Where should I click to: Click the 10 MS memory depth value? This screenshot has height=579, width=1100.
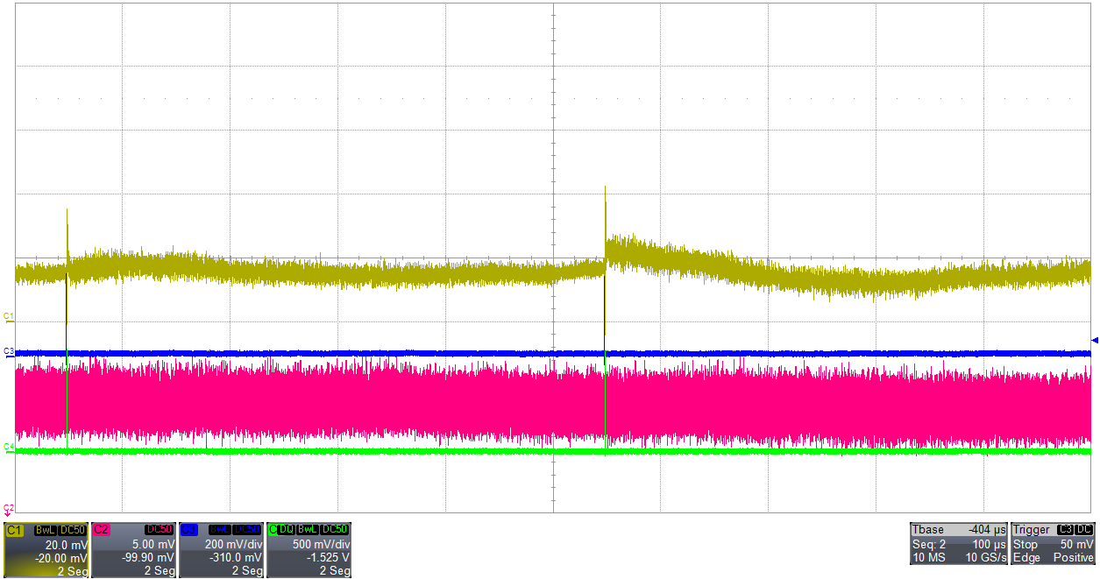929,558
